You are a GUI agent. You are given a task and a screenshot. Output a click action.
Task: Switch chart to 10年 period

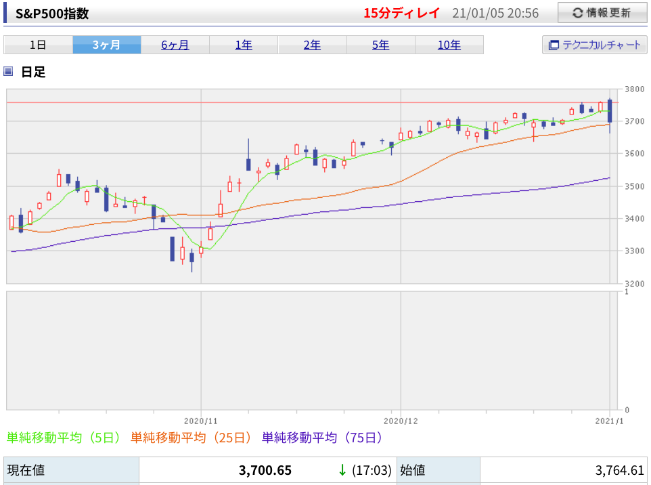click(449, 45)
